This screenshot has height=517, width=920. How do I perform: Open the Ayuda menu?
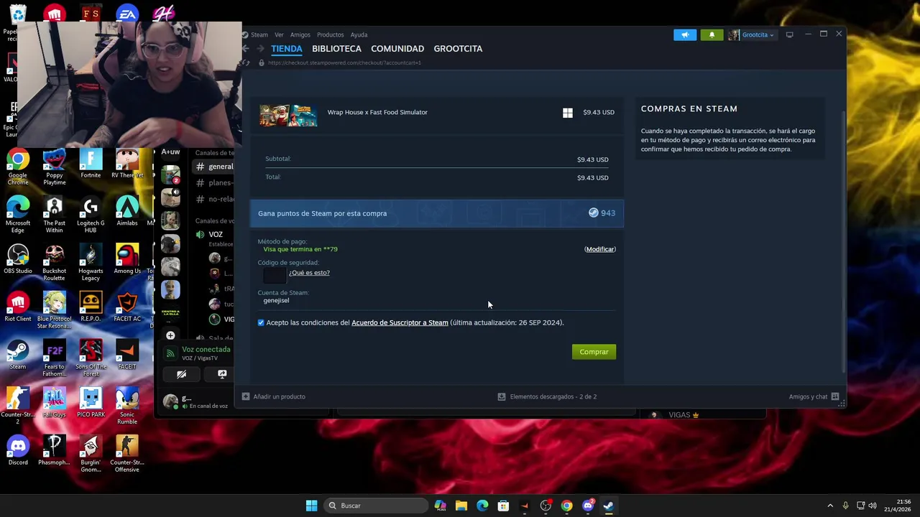359,34
